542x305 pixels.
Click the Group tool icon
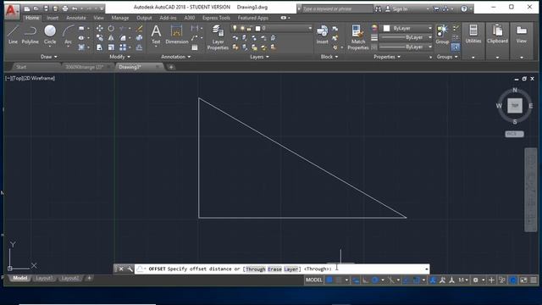pos(442,35)
